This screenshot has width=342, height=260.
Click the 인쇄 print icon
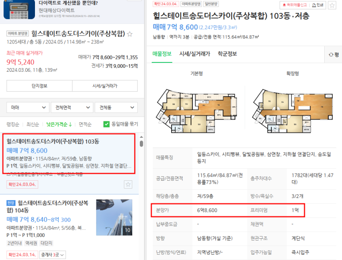tap(318, 5)
